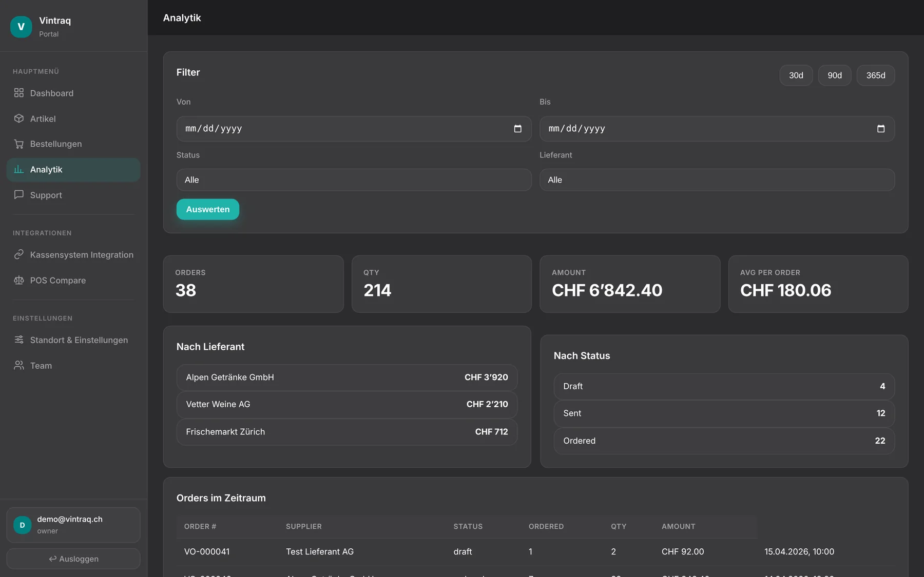Image resolution: width=924 pixels, height=577 pixels.
Task: Select the 30d quick range button
Action: (x=796, y=75)
